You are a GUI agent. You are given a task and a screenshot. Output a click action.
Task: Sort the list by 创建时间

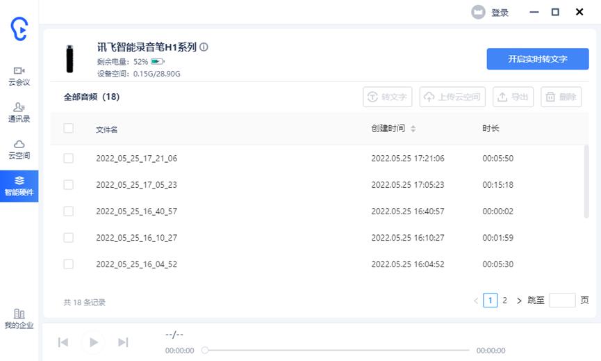[x=413, y=129]
